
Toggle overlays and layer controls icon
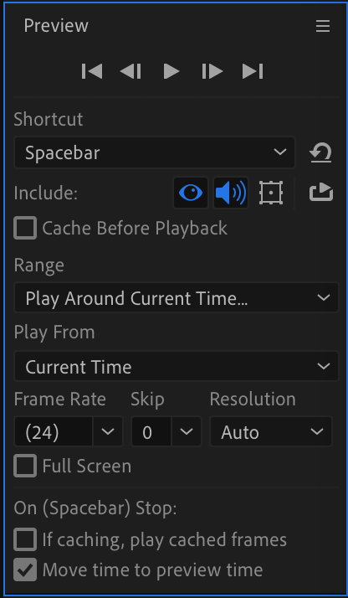271,193
